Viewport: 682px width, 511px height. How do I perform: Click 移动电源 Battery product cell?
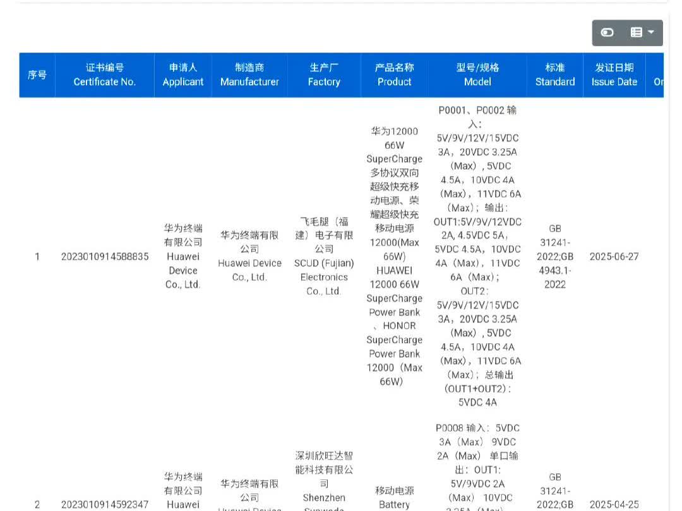(x=394, y=498)
